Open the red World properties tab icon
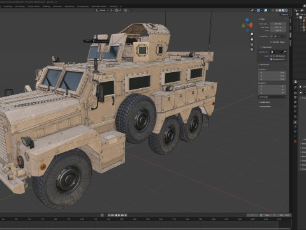Viewport: 306px width, 230px height. (295, 111)
